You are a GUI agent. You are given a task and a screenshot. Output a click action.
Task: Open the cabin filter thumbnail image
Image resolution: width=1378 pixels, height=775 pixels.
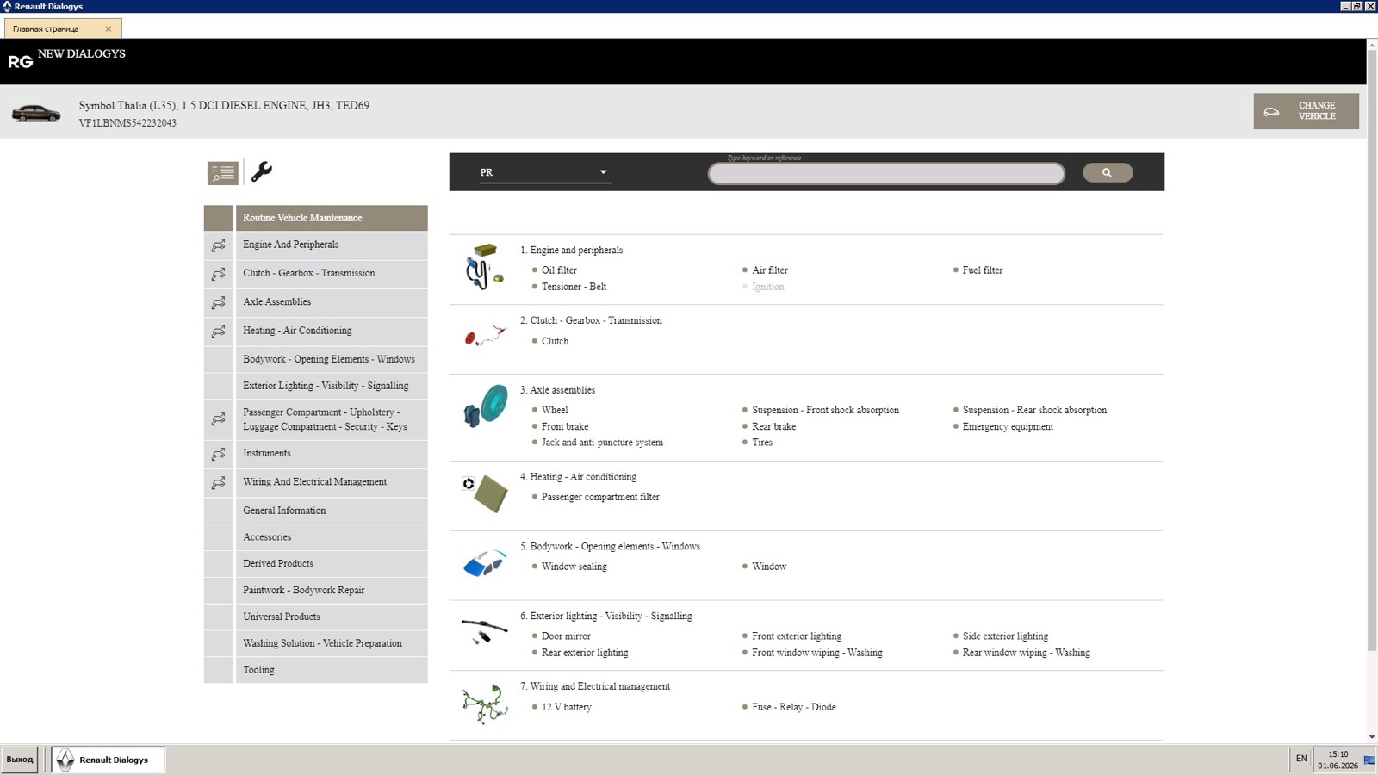tap(486, 493)
